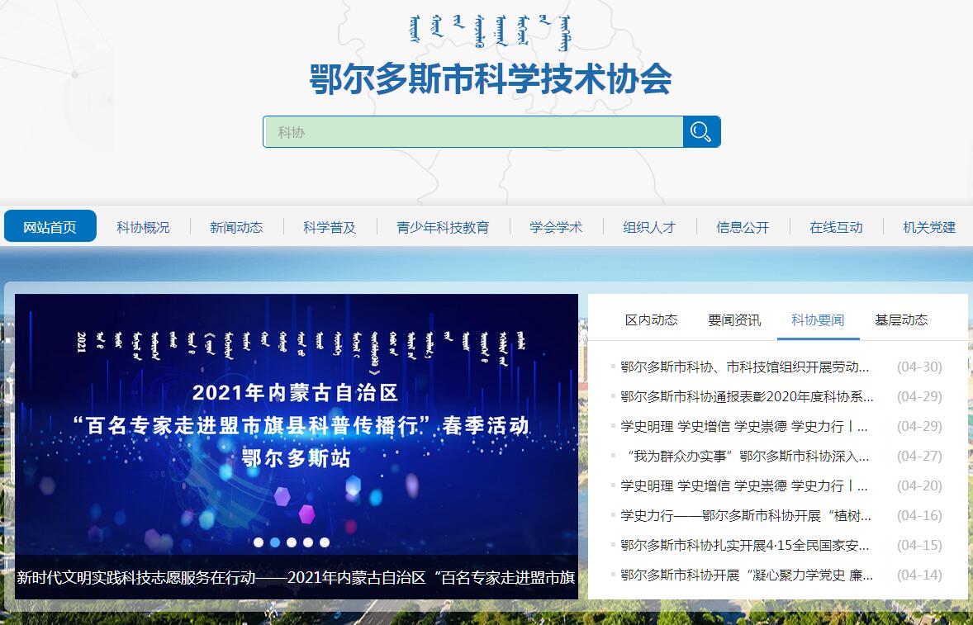
Task: Open the 04-30 news article on 劳动
Action: tap(745, 367)
